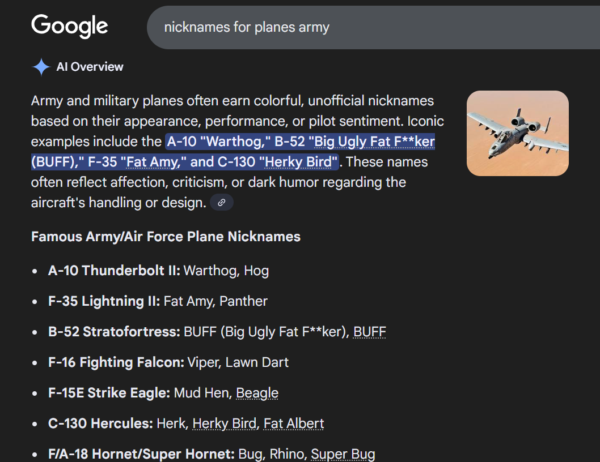Viewport: 600px width, 462px height.
Task: Open the Beagle source for F-15E
Action: (x=257, y=392)
